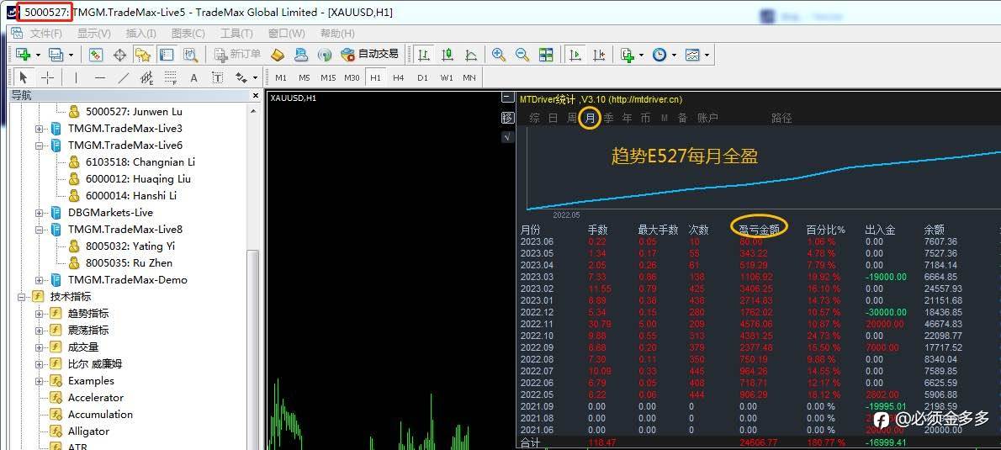1001x450 pixels.
Task: Toggle the Terminal panel icon
Action: (x=167, y=55)
